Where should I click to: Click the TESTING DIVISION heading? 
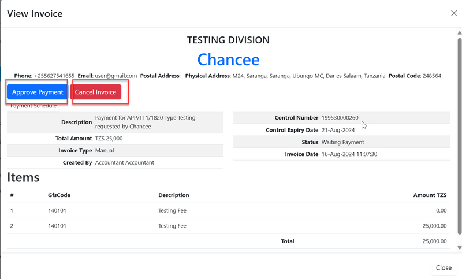228,40
